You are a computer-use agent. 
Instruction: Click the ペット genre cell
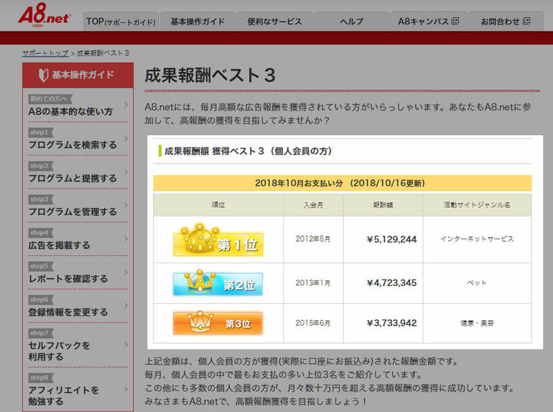click(x=477, y=283)
